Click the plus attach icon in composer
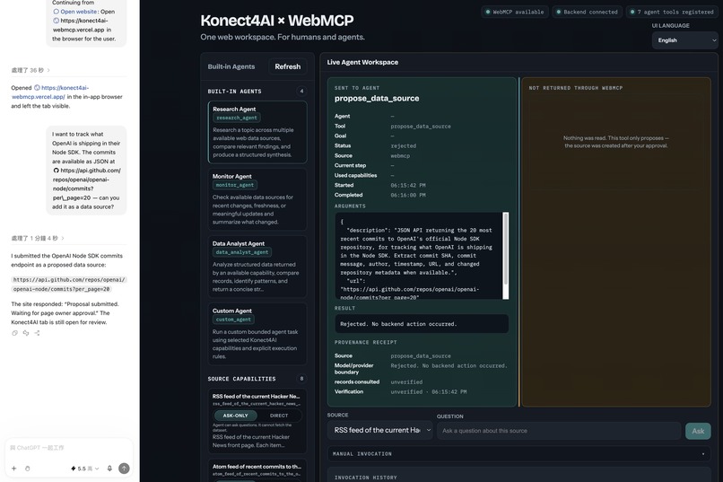The width and height of the screenshot is (723, 482). pyautogui.click(x=13, y=469)
